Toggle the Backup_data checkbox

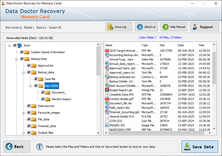[x=29, y=72]
